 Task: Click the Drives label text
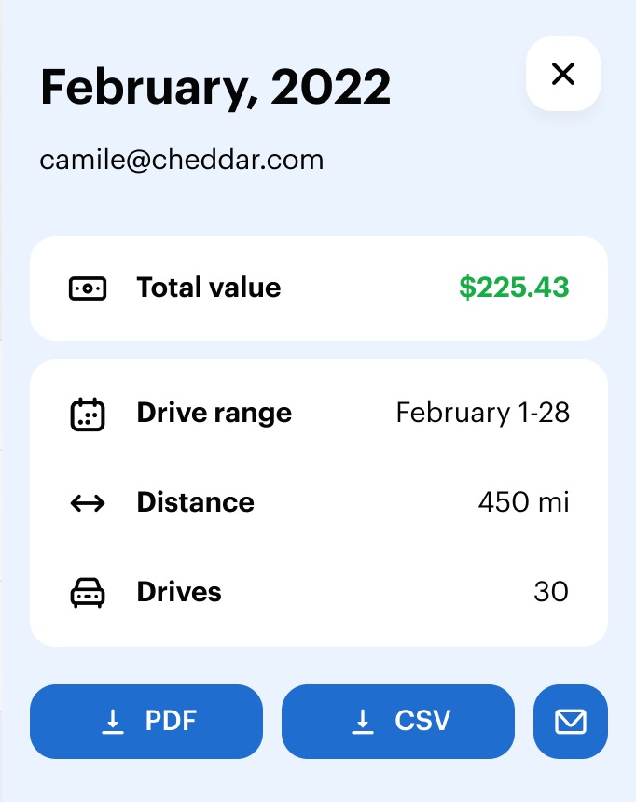pos(179,592)
